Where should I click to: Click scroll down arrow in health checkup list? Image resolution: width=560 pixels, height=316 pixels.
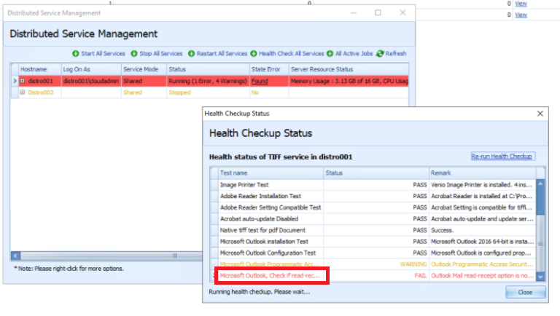[540, 277]
